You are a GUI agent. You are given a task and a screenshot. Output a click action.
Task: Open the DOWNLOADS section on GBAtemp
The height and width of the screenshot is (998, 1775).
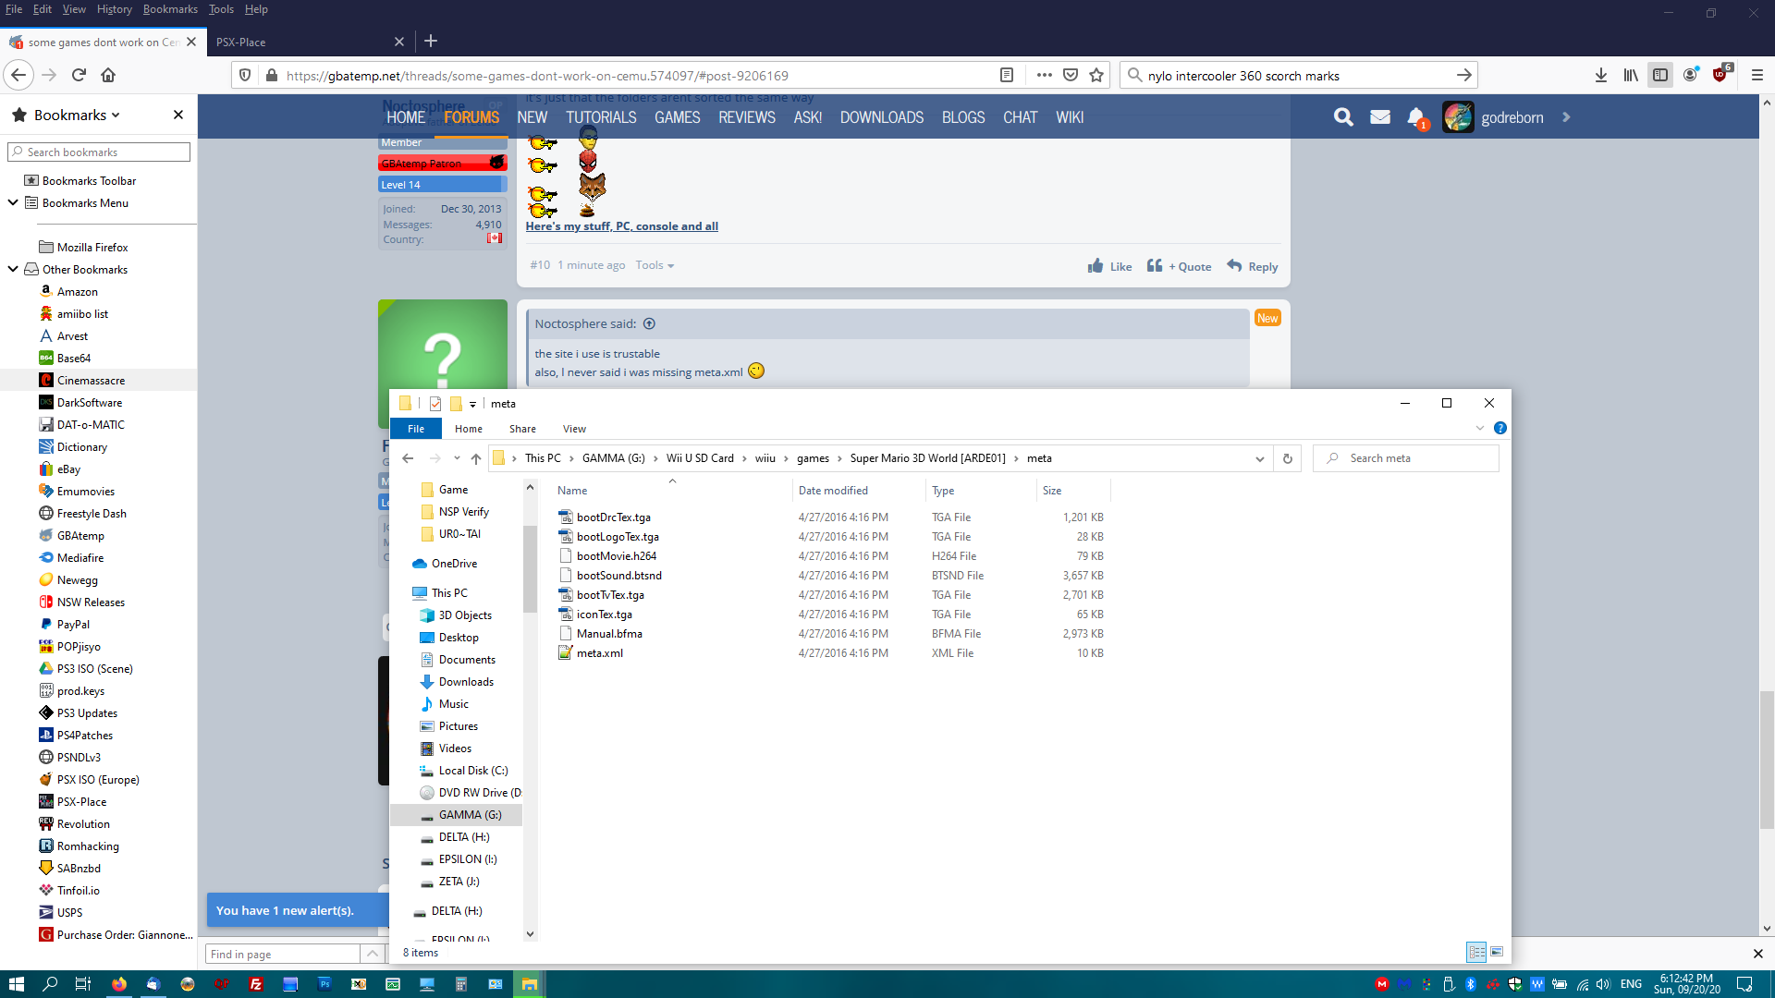[x=882, y=117]
